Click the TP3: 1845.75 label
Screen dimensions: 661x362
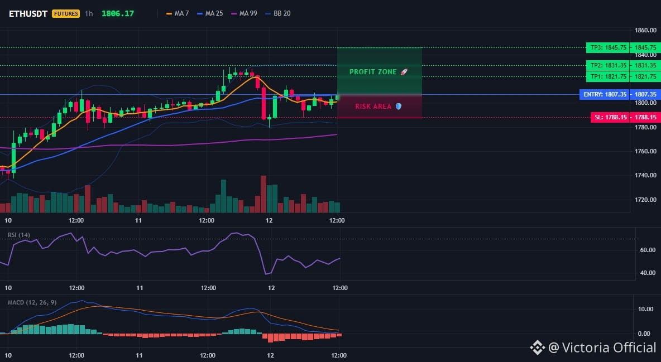[608, 47]
